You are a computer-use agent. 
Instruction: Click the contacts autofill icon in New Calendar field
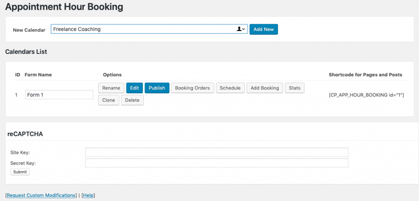[241, 29]
